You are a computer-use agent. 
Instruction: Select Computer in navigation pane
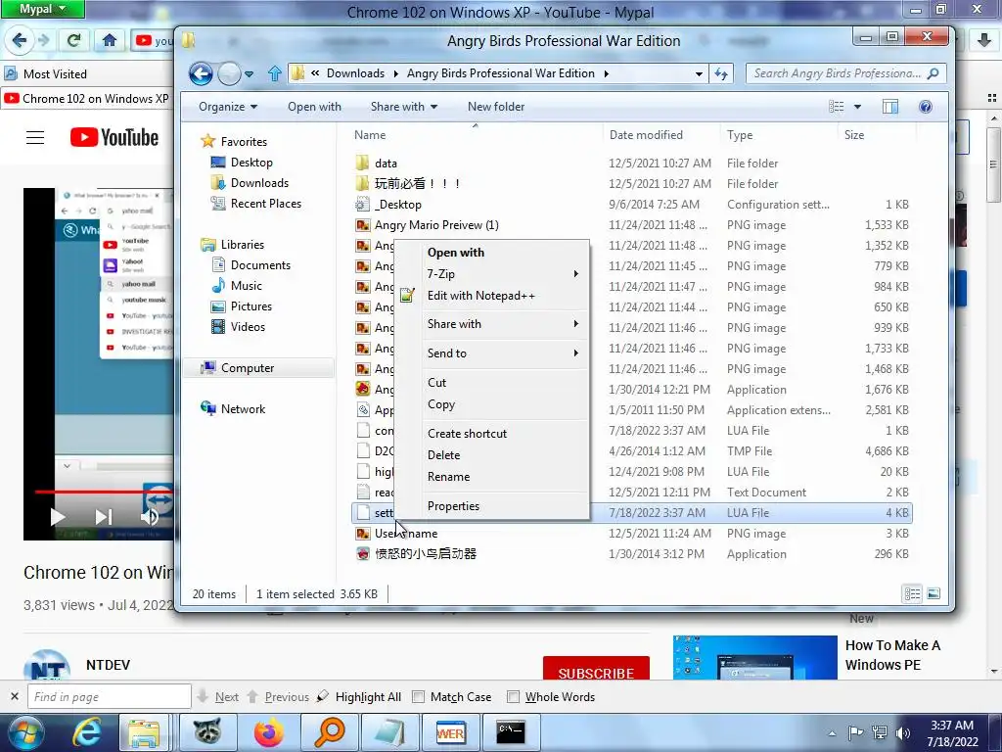click(258, 368)
